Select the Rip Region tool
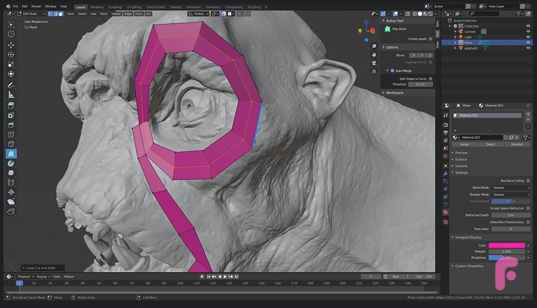The height and width of the screenshot is (308, 537). (x=11, y=211)
